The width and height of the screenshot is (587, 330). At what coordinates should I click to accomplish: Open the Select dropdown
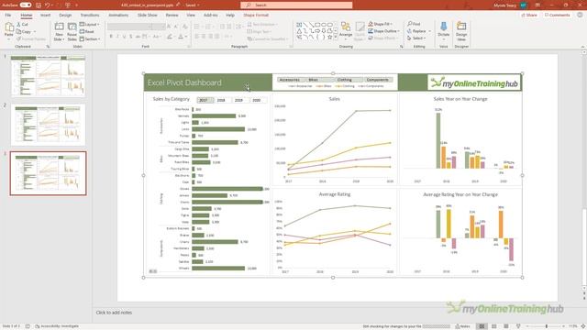[416, 38]
